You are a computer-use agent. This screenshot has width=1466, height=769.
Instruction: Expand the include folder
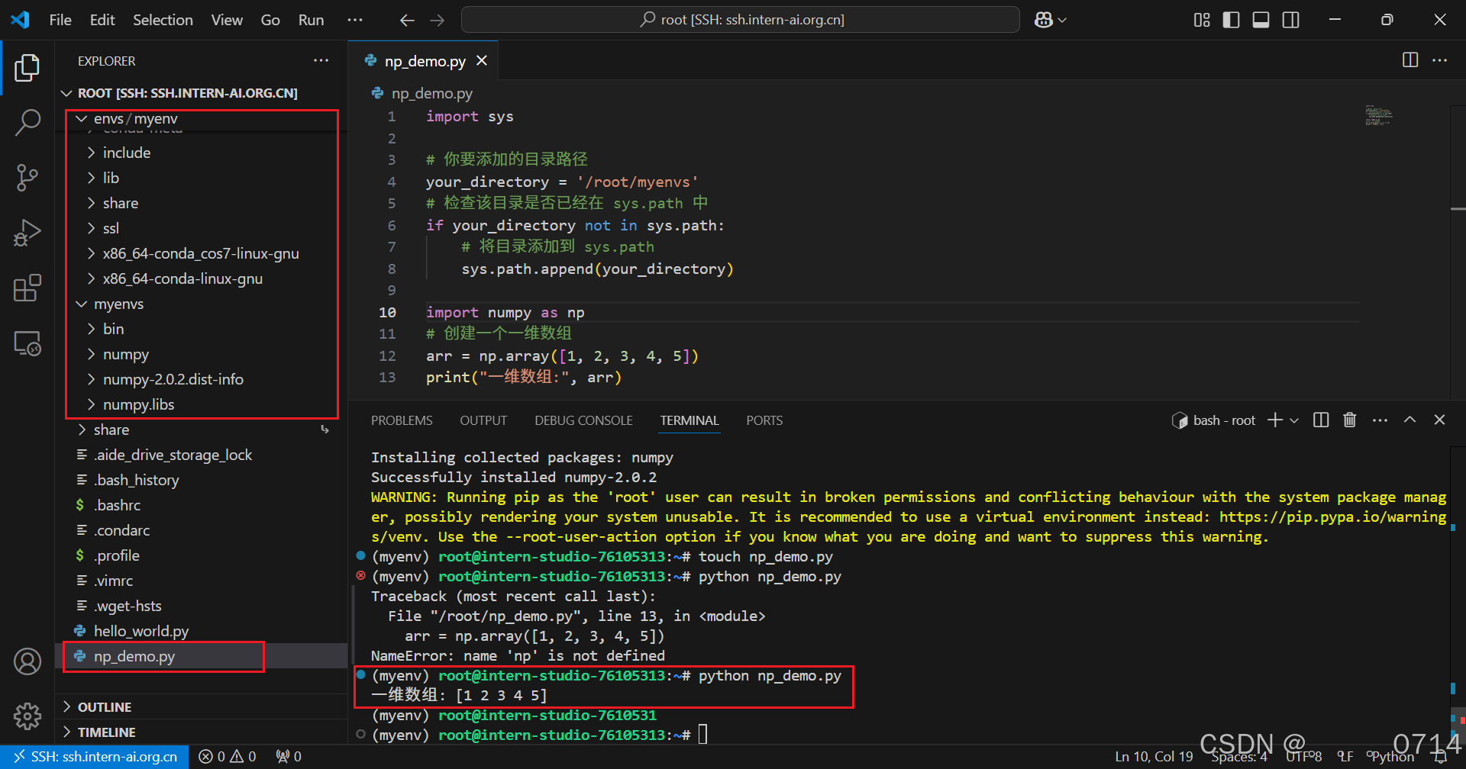(x=203, y=153)
